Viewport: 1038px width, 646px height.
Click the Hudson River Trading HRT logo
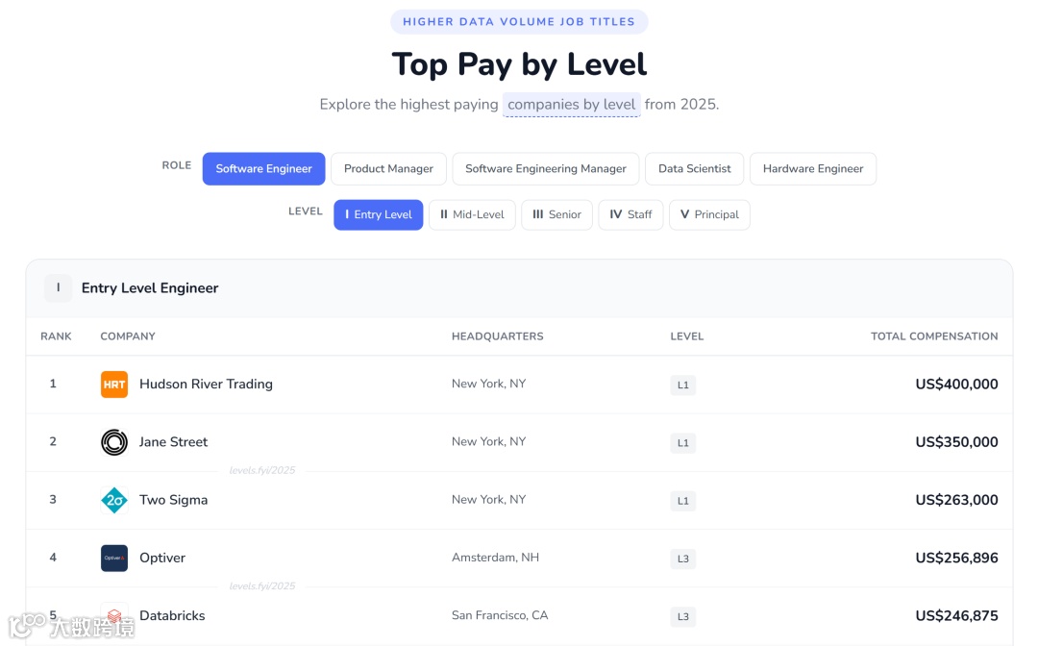coord(113,385)
